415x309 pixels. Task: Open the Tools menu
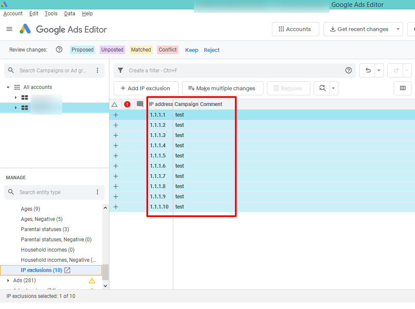51,14
